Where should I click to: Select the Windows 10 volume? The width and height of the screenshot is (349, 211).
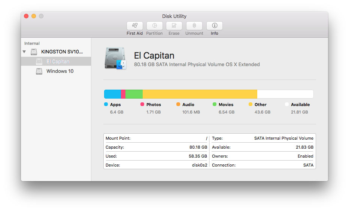[x=56, y=71]
